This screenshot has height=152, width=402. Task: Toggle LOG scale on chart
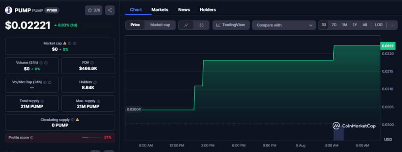379,25
